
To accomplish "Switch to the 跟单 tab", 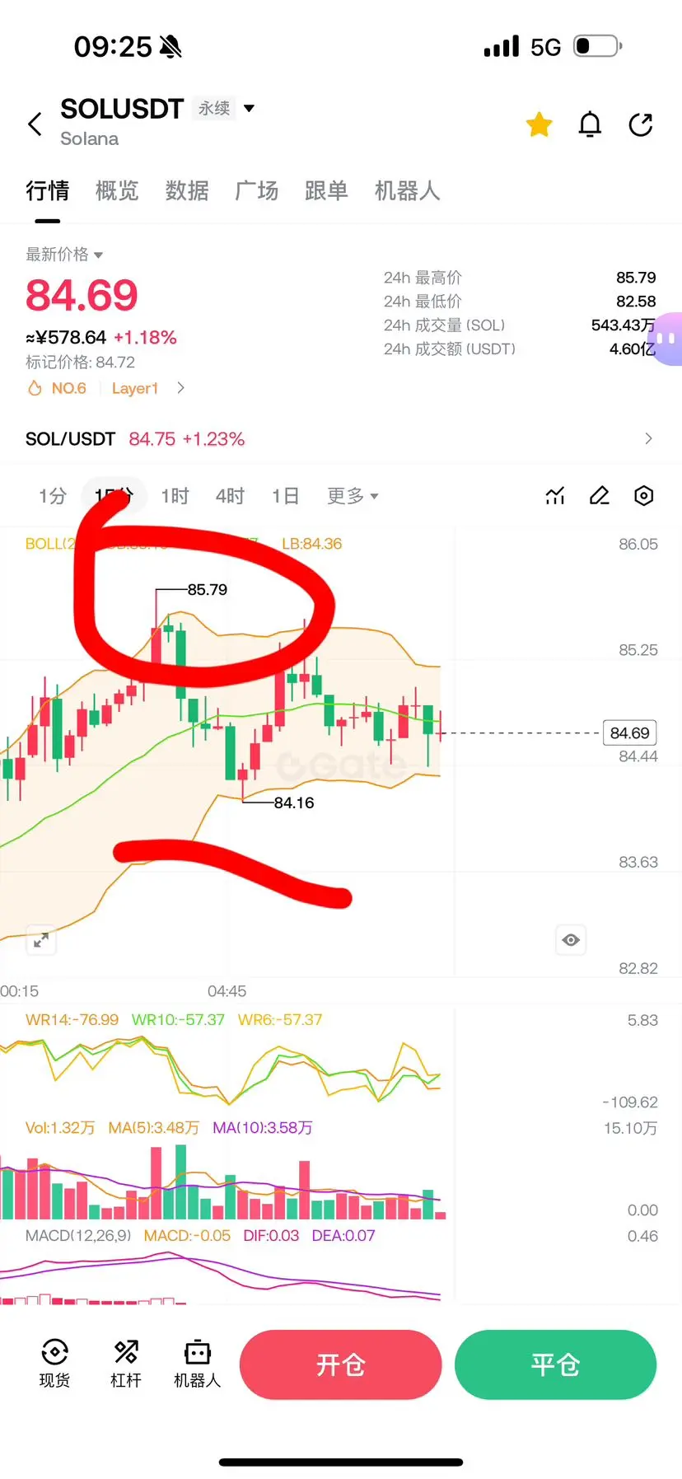I will 326,191.
